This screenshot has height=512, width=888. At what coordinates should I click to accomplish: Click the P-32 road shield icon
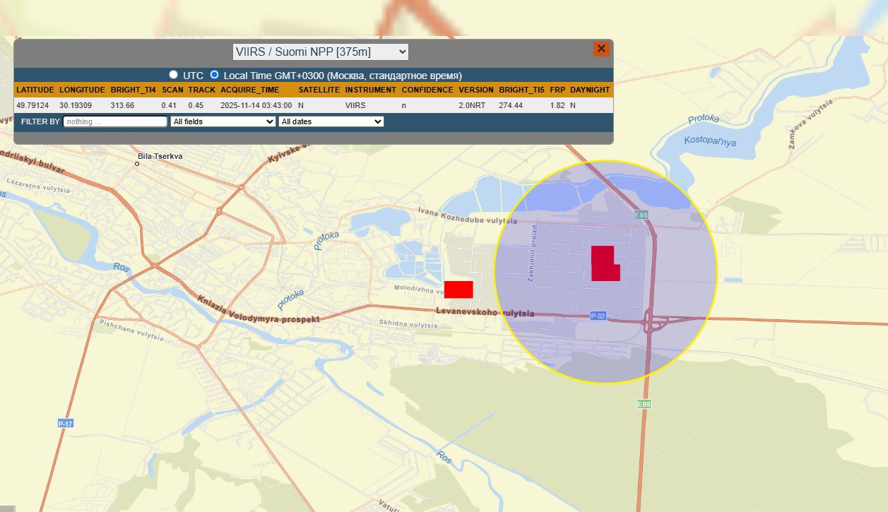click(x=598, y=316)
